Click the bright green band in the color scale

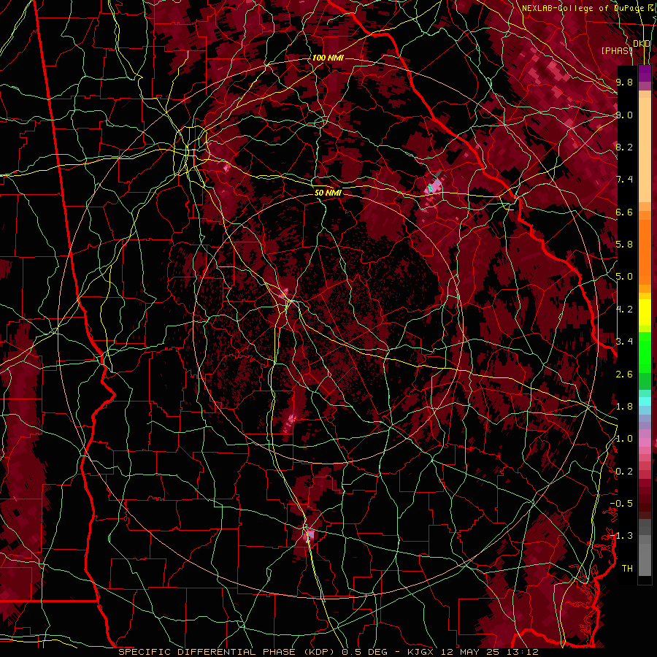tap(645, 353)
